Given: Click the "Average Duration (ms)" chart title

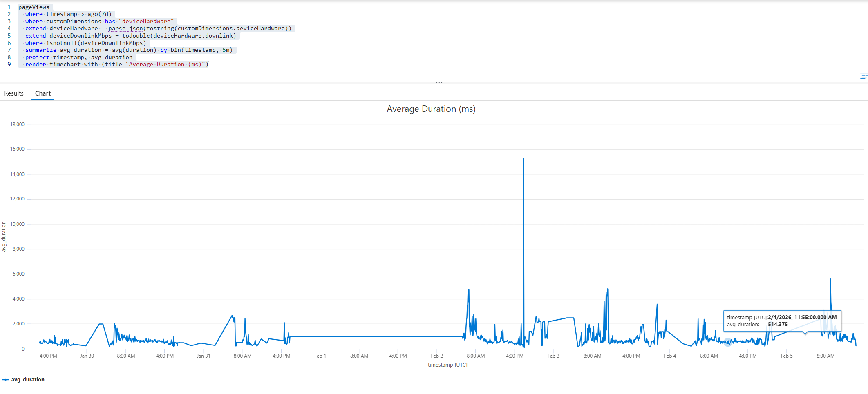Looking at the screenshot, I should [x=431, y=109].
